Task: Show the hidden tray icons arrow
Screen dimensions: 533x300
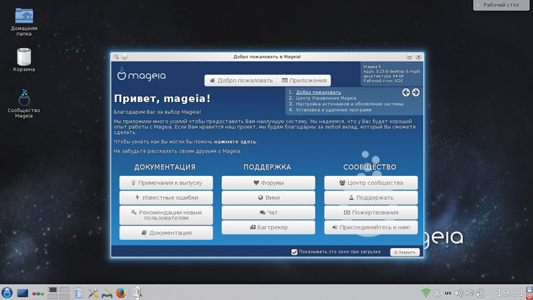Action: 490,293
